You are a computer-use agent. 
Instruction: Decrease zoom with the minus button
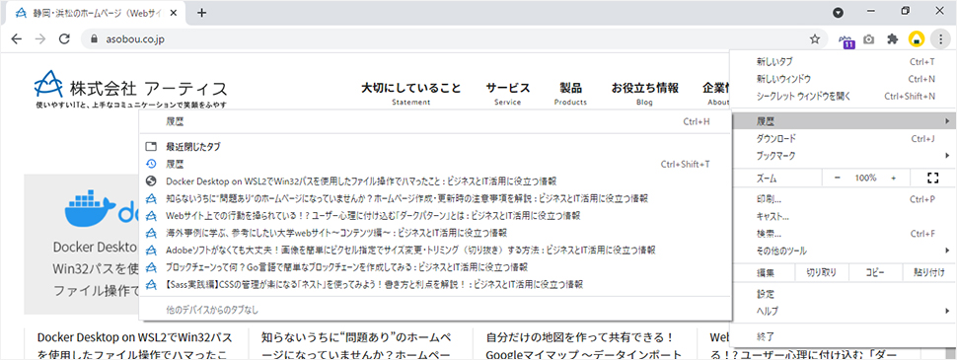pyautogui.click(x=838, y=178)
